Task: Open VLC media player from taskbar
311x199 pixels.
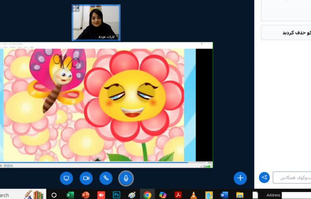Action: (194, 195)
